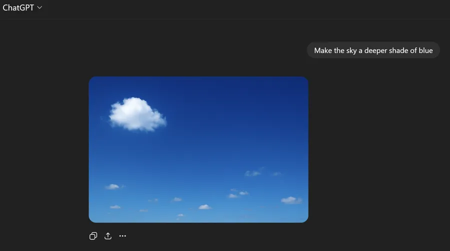Click the share upload arrow icon
Screen dimensions: 450x251
click(108, 236)
